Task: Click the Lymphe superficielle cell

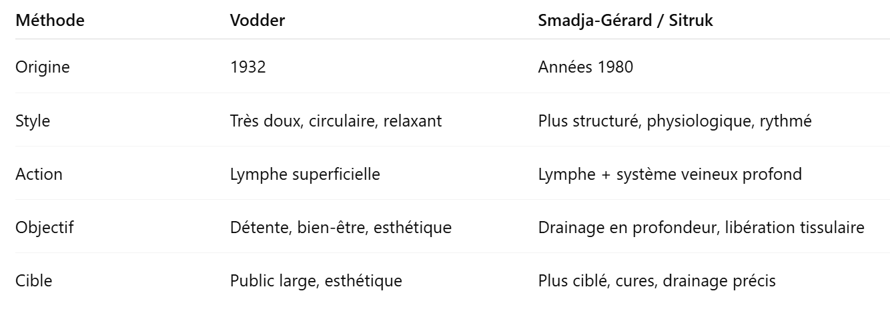Action: (x=305, y=174)
